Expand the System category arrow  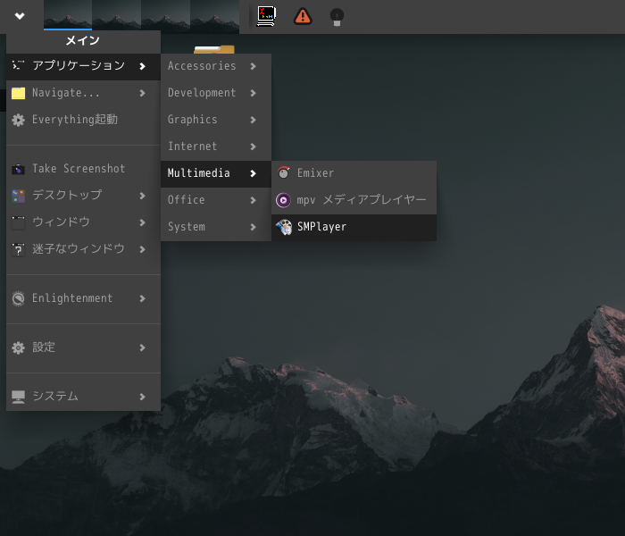[x=253, y=227]
